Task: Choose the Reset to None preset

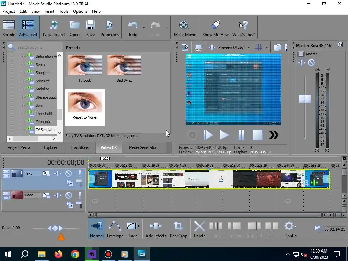Action: (85, 108)
